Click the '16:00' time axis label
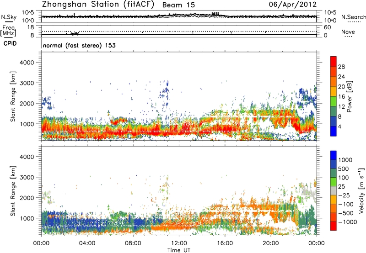Image resolution: width=366 pixels, height=253 pixels. click(225, 243)
